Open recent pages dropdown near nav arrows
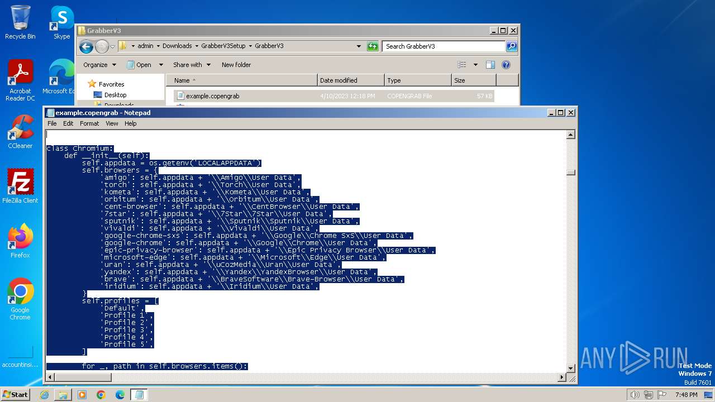The width and height of the screenshot is (715, 402). click(x=112, y=46)
